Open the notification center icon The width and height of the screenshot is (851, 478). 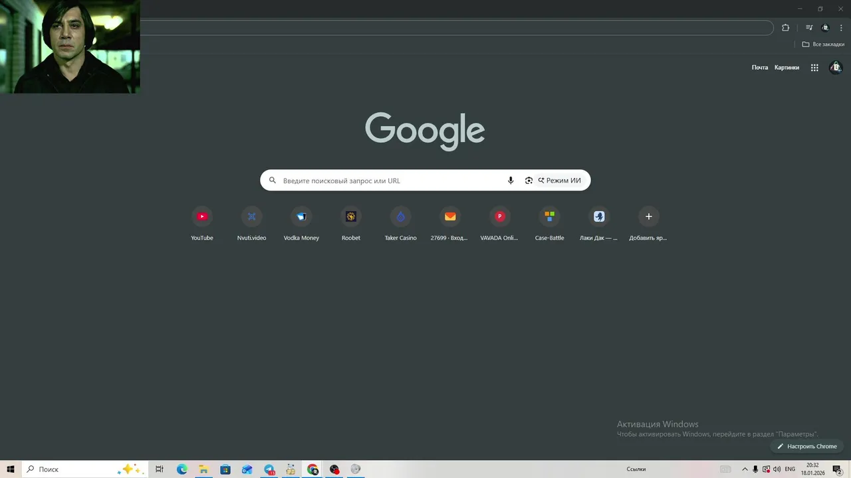838,469
